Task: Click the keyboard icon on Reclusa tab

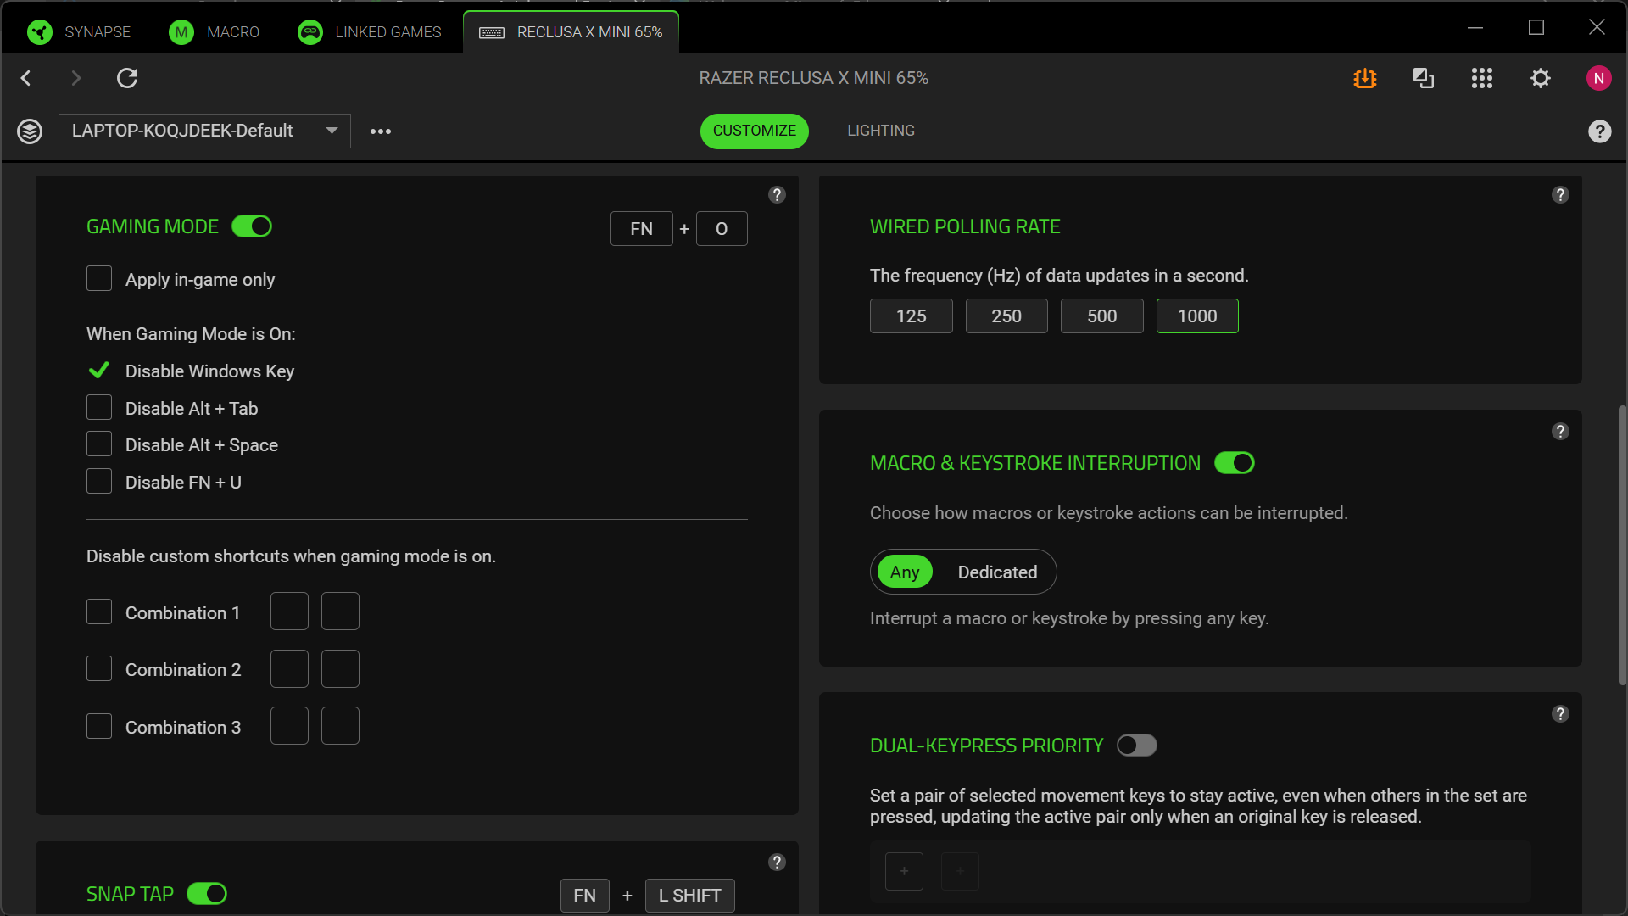Action: pos(492,32)
